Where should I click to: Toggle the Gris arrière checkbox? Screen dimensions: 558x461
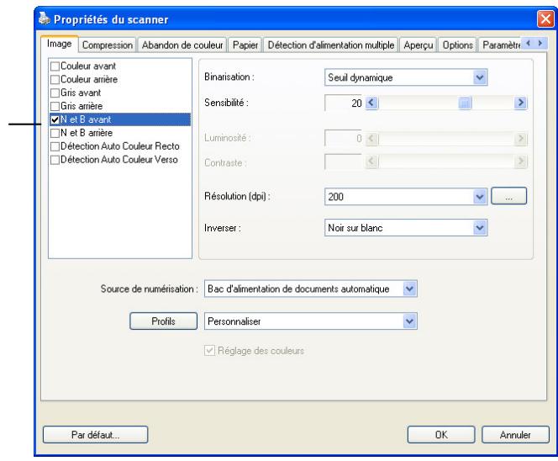click(x=55, y=106)
